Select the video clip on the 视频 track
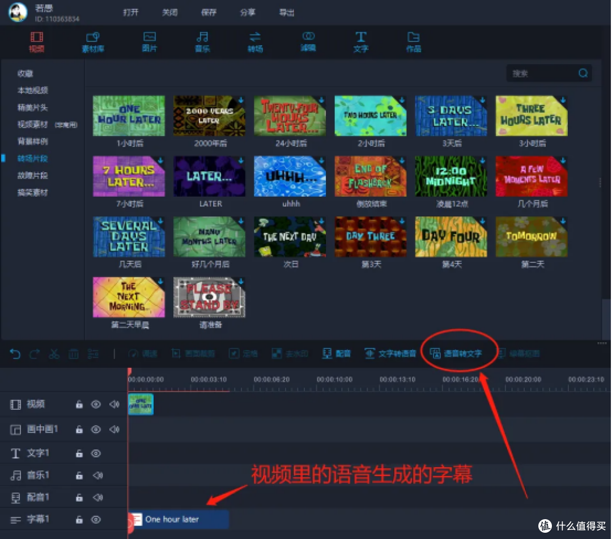Image resolution: width=612 pixels, height=539 pixels. coord(141,404)
